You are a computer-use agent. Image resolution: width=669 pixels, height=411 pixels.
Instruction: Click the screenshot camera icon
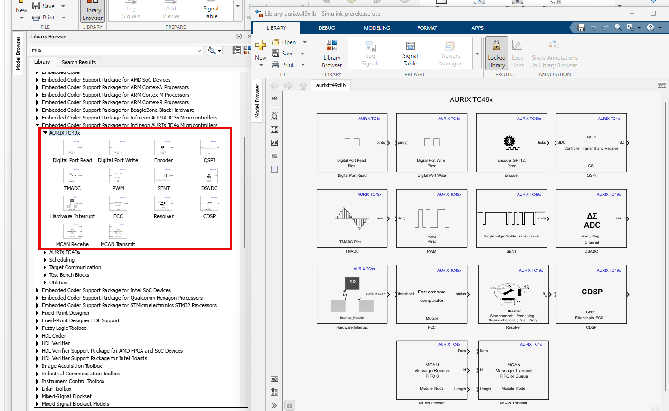274,379
